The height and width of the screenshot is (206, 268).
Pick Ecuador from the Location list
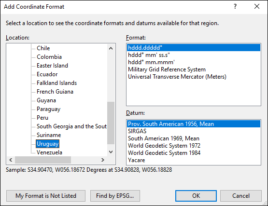point(47,74)
